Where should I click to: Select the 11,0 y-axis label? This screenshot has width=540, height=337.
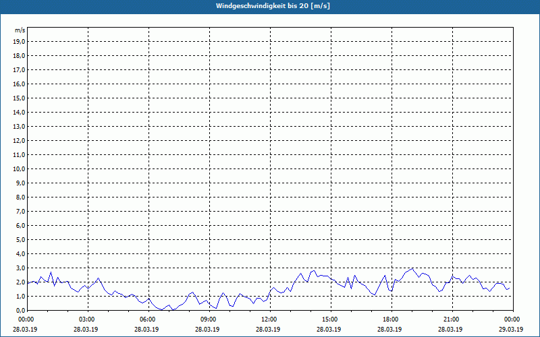tap(19, 155)
